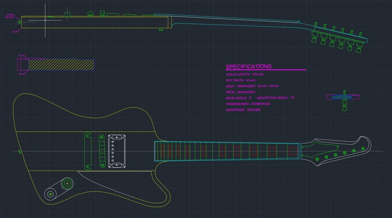Click the HARDWARE: CHROME text line

(243, 110)
